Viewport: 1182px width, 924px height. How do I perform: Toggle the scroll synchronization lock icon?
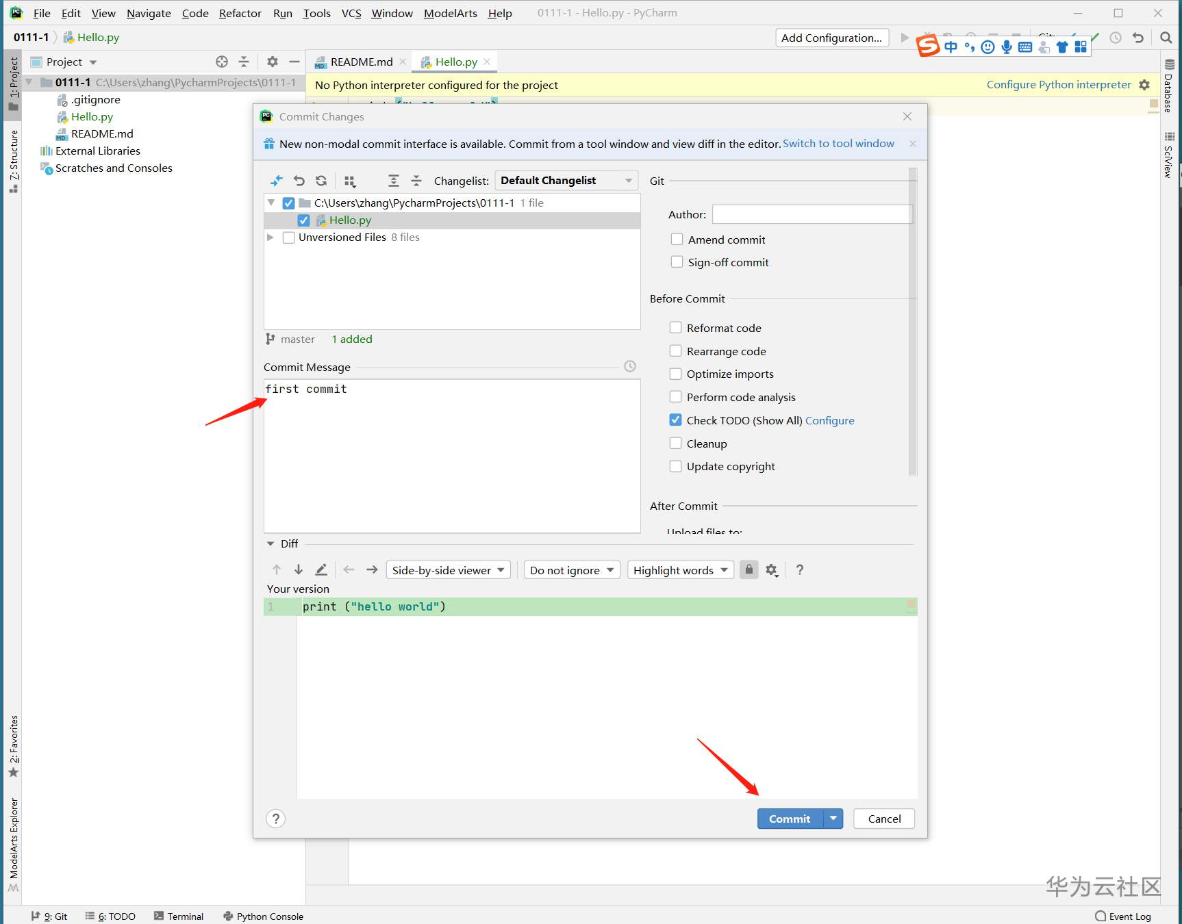(x=749, y=569)
